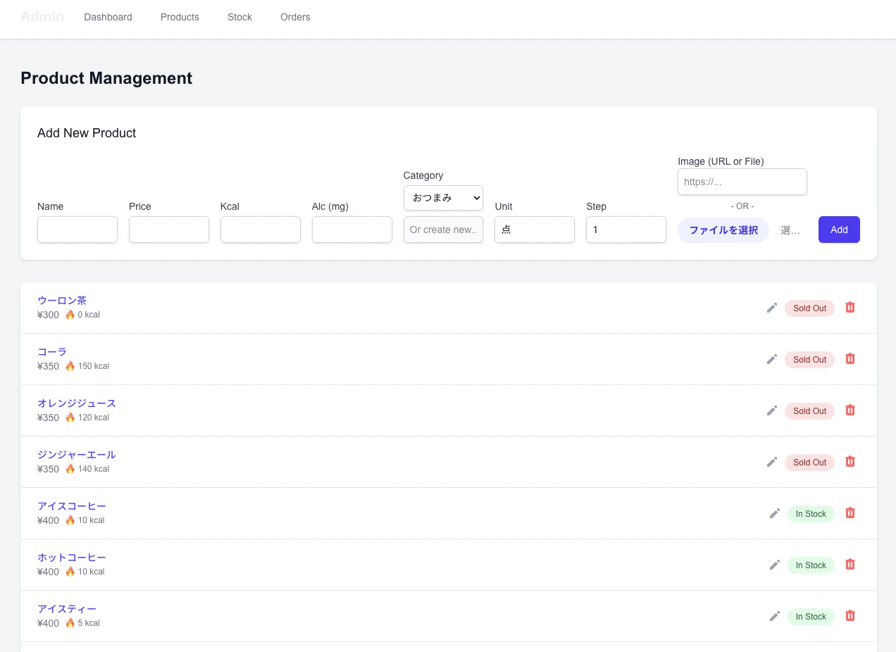Click the Step number field
The width and height of the screenshot is (896, 652).
tap(626, 230)
